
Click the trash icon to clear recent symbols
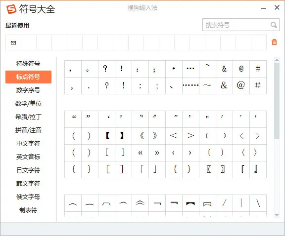point(274,42)
